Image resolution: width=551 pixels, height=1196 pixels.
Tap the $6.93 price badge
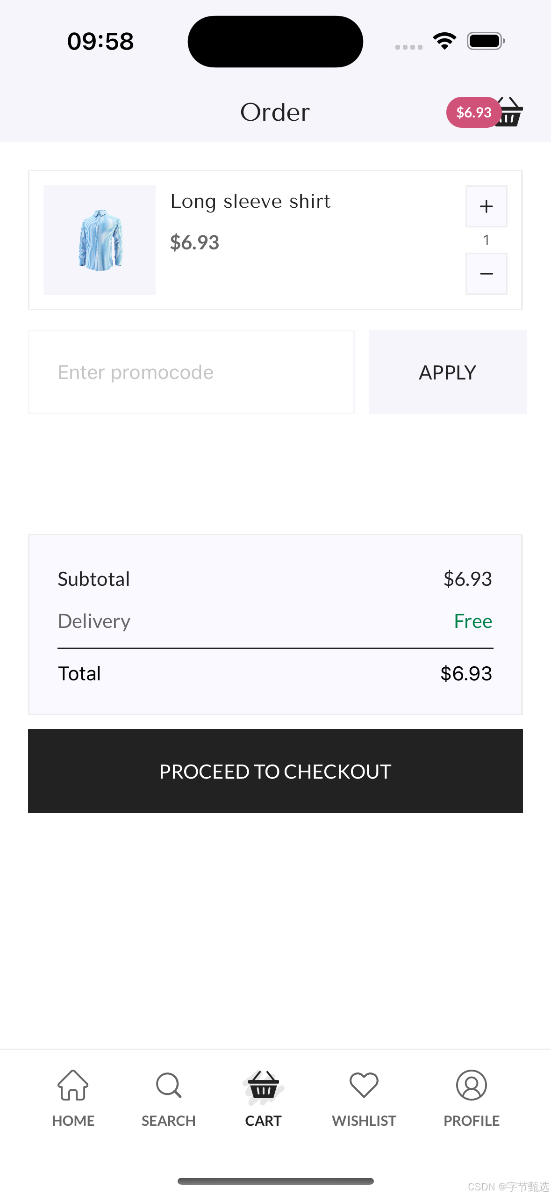[x=473, y=112]
